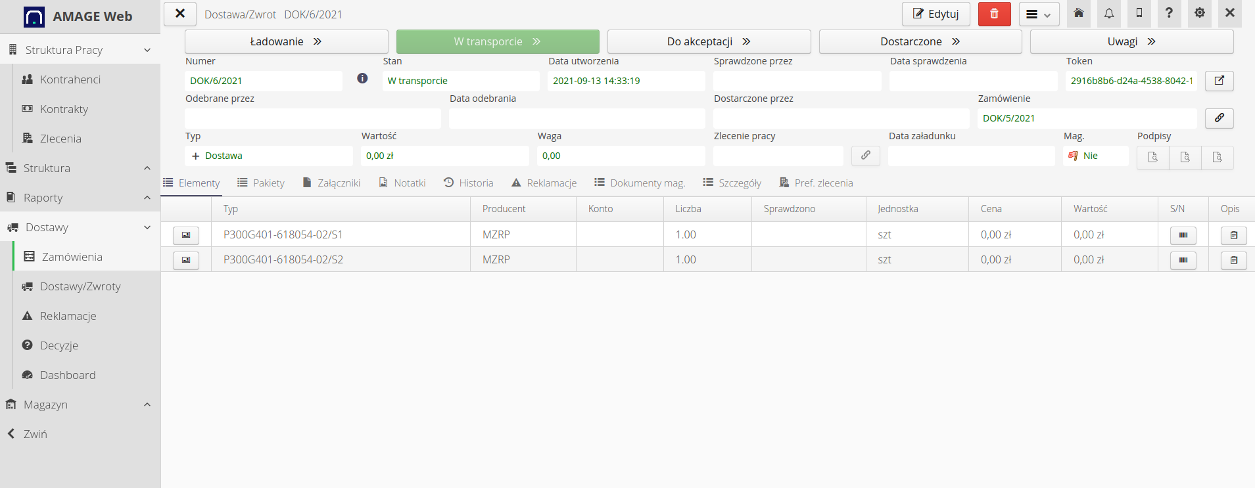Click the info icon beside Numer field
Viewport: 1255px width, 488px height.
(x=362, y=78)
